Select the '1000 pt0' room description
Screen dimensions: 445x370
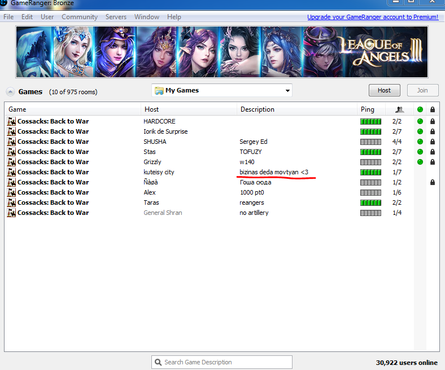click(252, 192)
